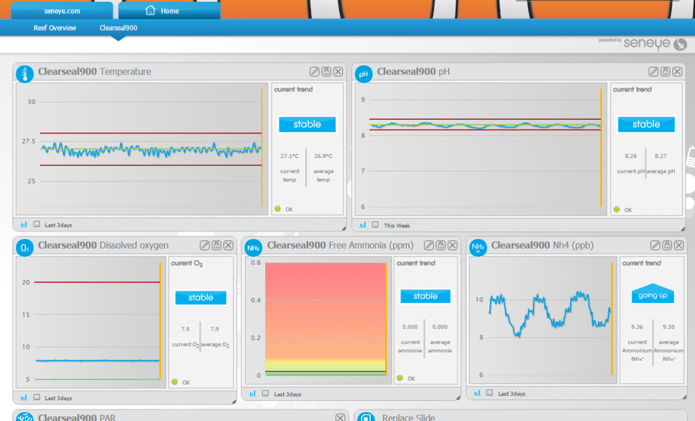Close the pH widget
This screenshot has height=421, width=695.
(677, 72)
